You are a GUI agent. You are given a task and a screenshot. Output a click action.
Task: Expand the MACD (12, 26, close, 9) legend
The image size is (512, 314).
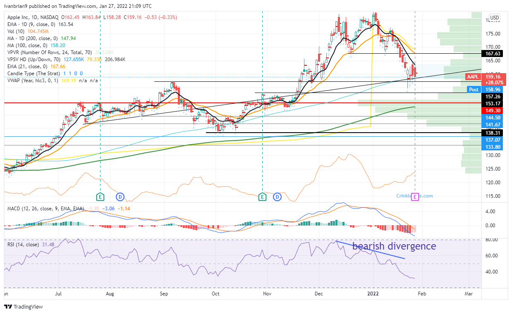coord(45,209)
